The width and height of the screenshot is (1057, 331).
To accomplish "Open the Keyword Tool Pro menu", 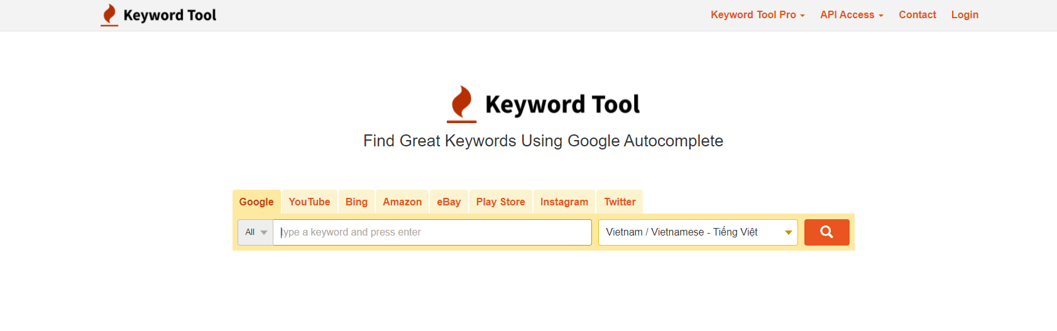I will (757, 14).
